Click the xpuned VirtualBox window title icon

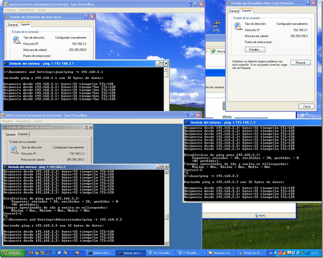6,4
